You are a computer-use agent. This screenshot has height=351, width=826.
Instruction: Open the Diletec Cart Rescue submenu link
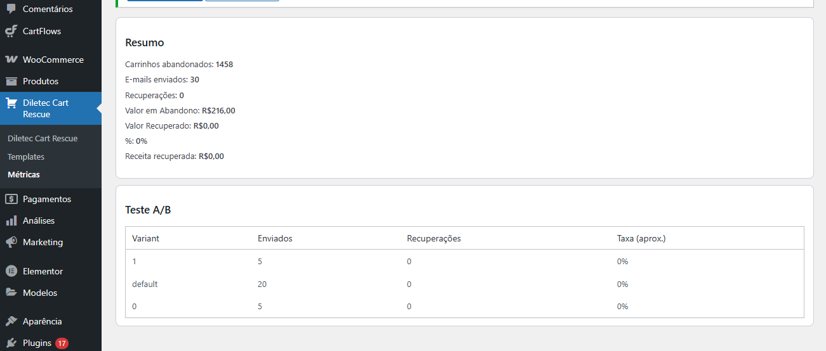click(43, 138)
